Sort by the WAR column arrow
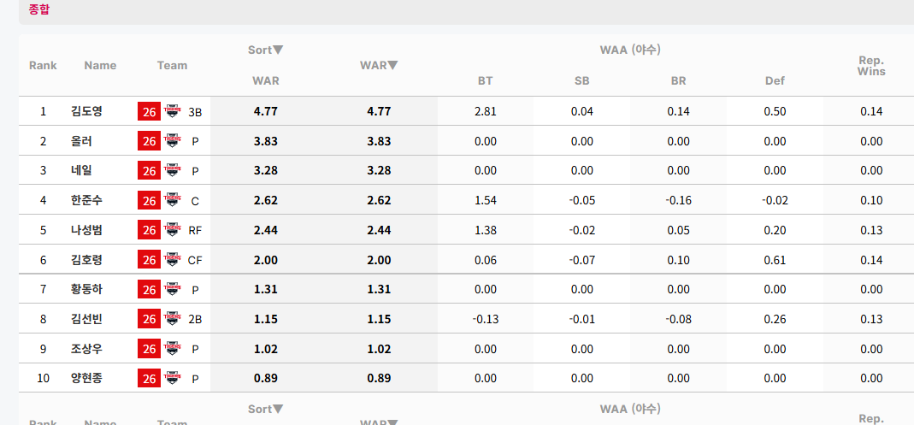This screenshot has height=425, width=914. (393, 65)
